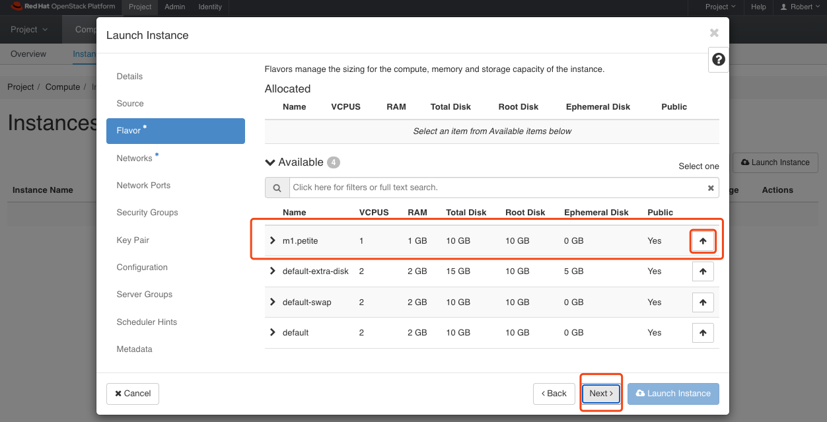Screen dimensions: 827x422
Task: Go to the Security Groups step
Action: click(147, 213)
